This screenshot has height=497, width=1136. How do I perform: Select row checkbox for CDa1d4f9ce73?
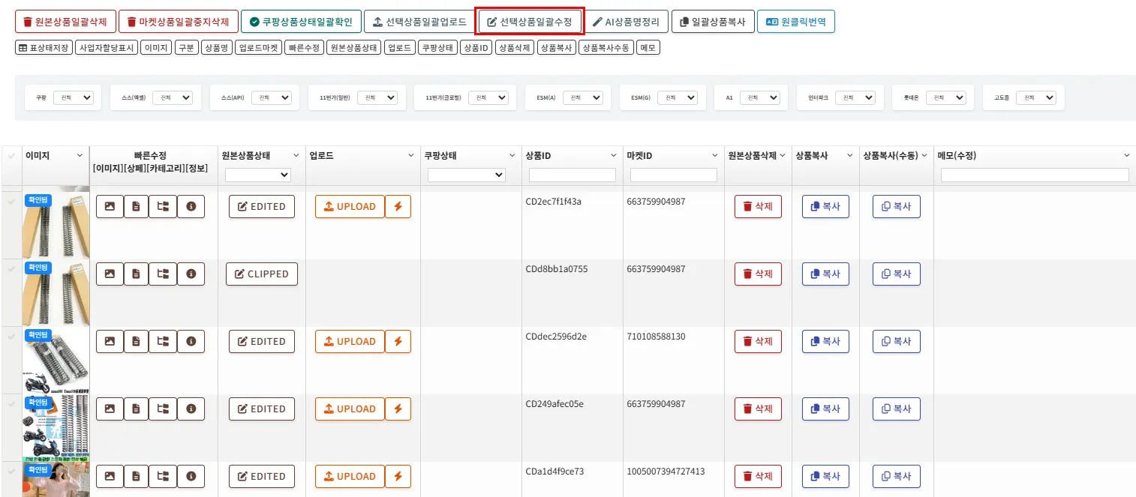[x=11, y=472]
